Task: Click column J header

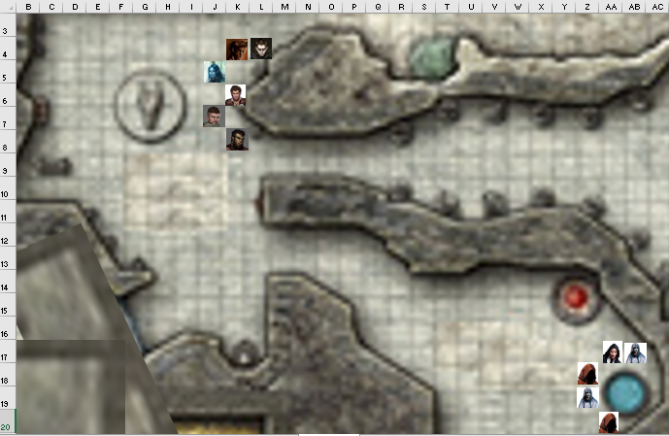Action: click(215, 7)
